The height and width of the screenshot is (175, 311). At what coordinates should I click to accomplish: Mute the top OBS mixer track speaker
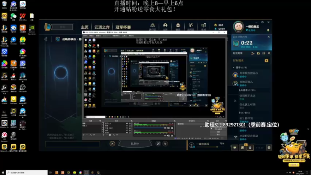pyautogui.click(x=169, y=128)
